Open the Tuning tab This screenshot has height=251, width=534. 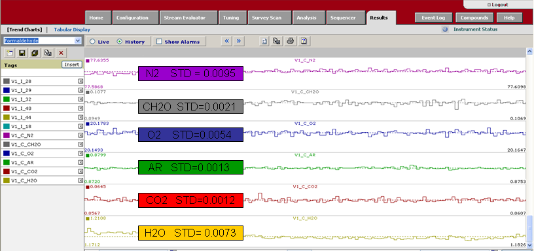233,18
